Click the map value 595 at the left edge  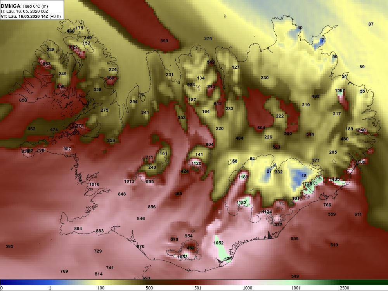[9, 246]
